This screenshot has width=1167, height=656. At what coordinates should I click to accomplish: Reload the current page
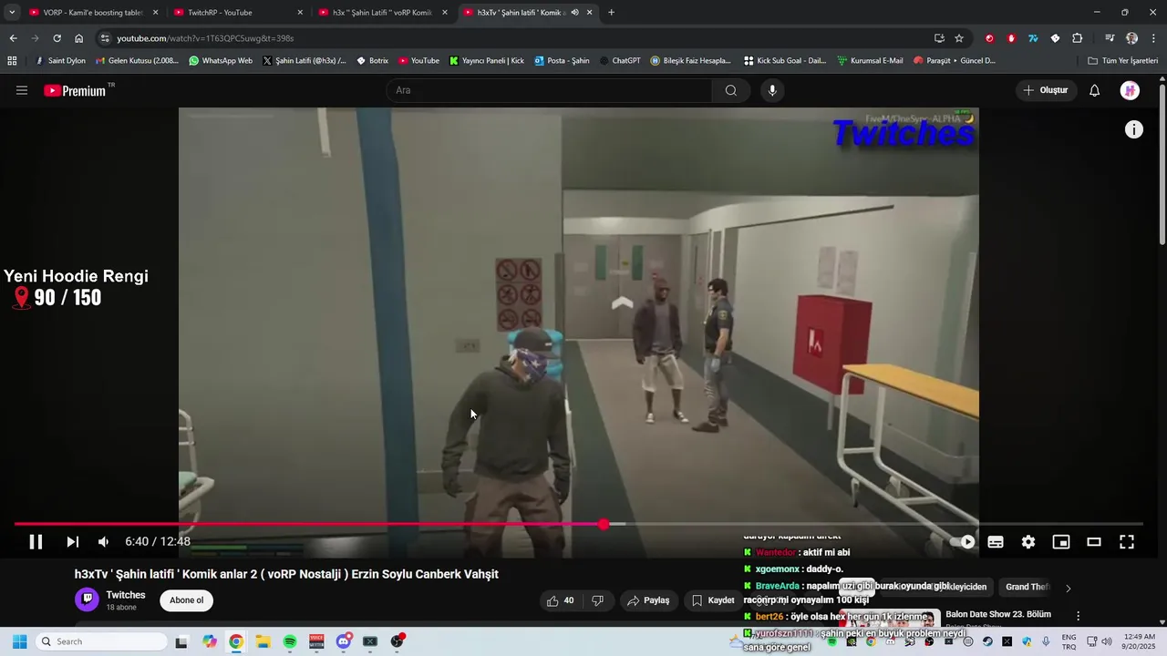coord(57,38)
